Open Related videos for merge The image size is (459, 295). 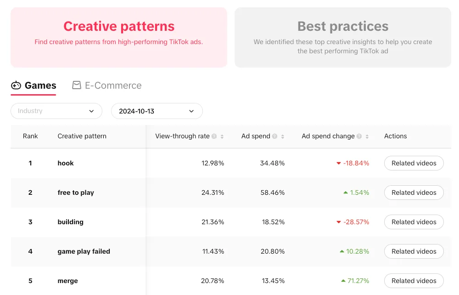click(x=414, y=281)
